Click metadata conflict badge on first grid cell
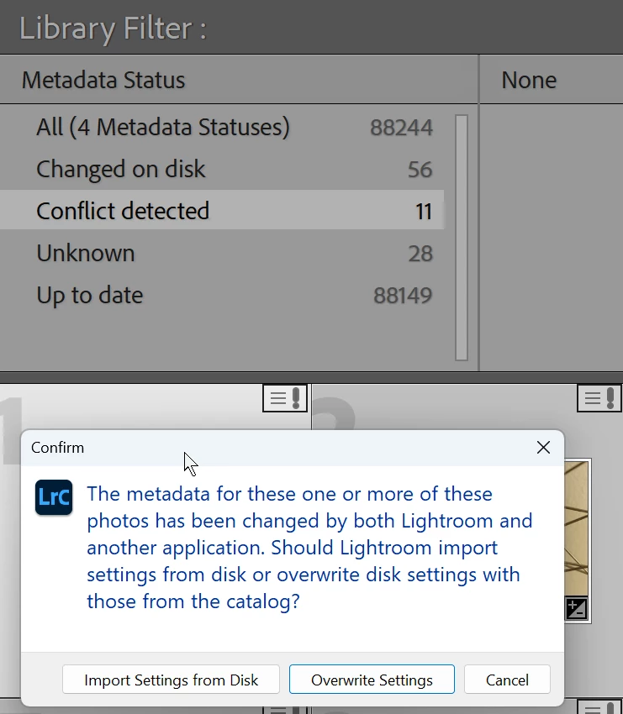 (285, 398)
